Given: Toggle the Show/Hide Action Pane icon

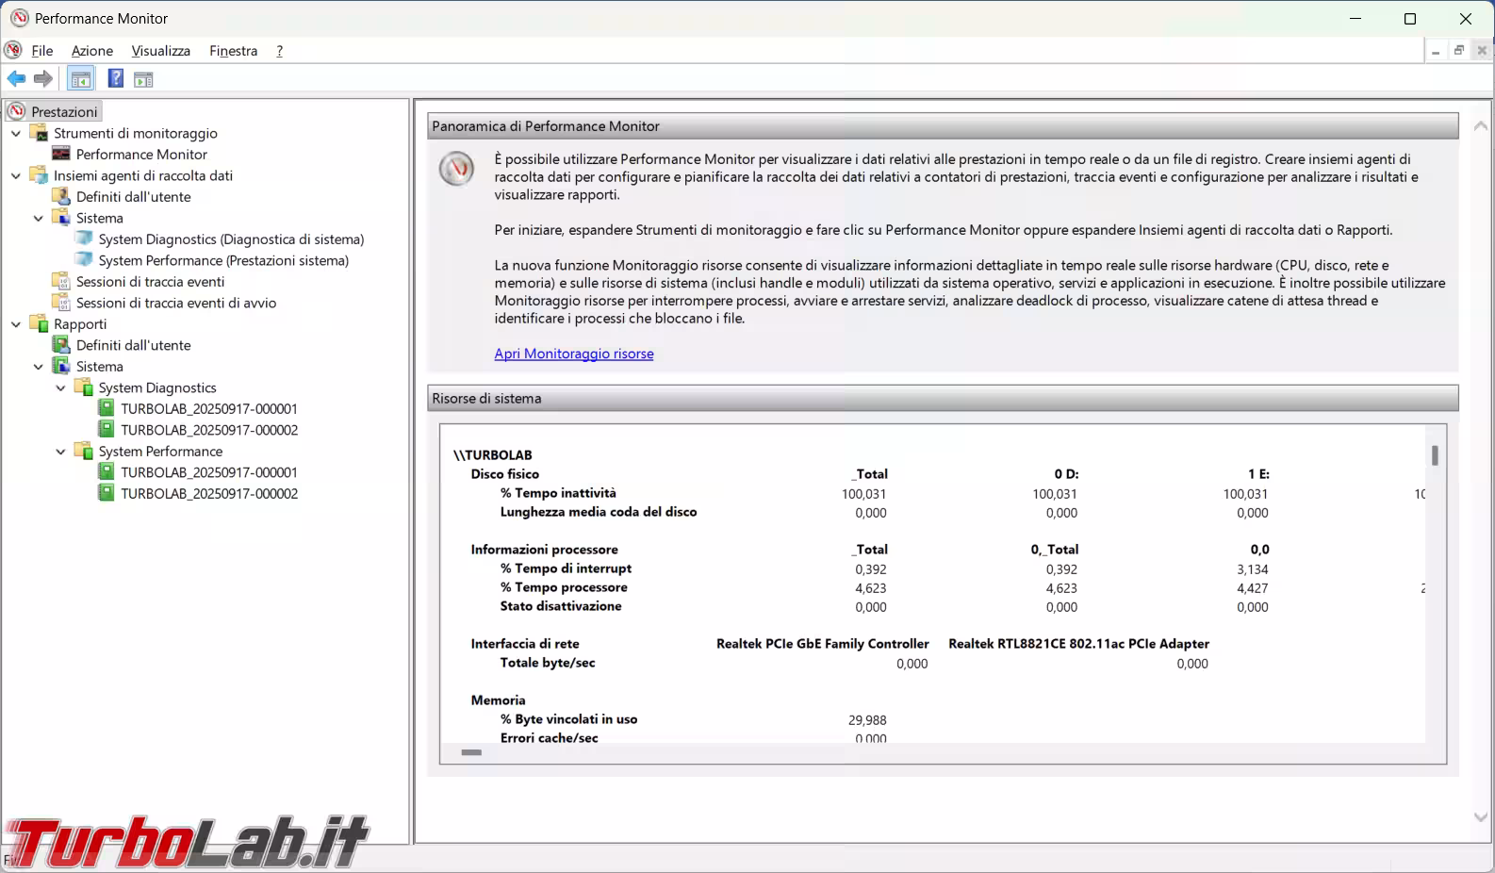Looking at the screenshot, I should tap(143, 79).
